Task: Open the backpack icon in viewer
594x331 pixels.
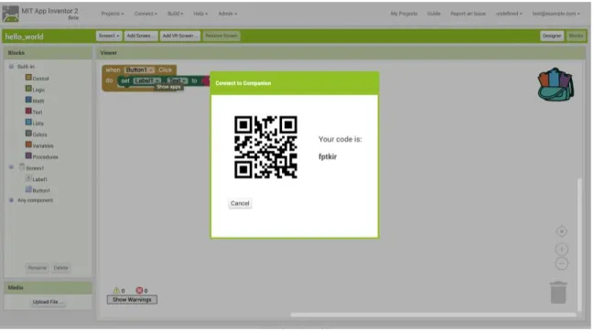Action: (x=556, y=85)
